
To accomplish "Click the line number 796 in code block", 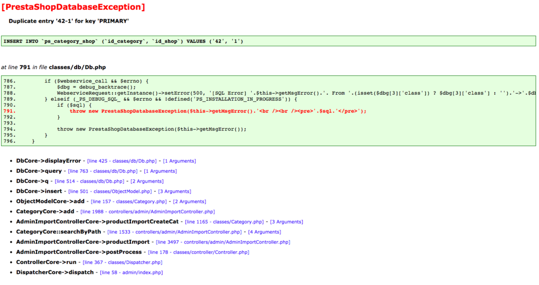I will click(10, 141).
